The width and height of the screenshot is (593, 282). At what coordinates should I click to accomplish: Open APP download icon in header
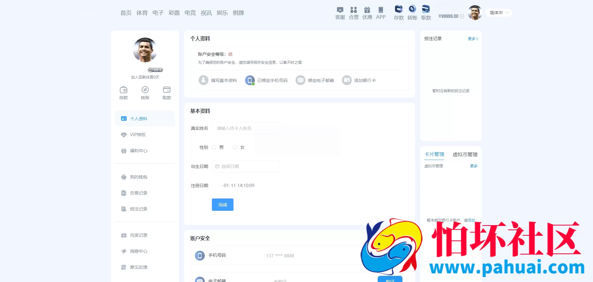381,10
